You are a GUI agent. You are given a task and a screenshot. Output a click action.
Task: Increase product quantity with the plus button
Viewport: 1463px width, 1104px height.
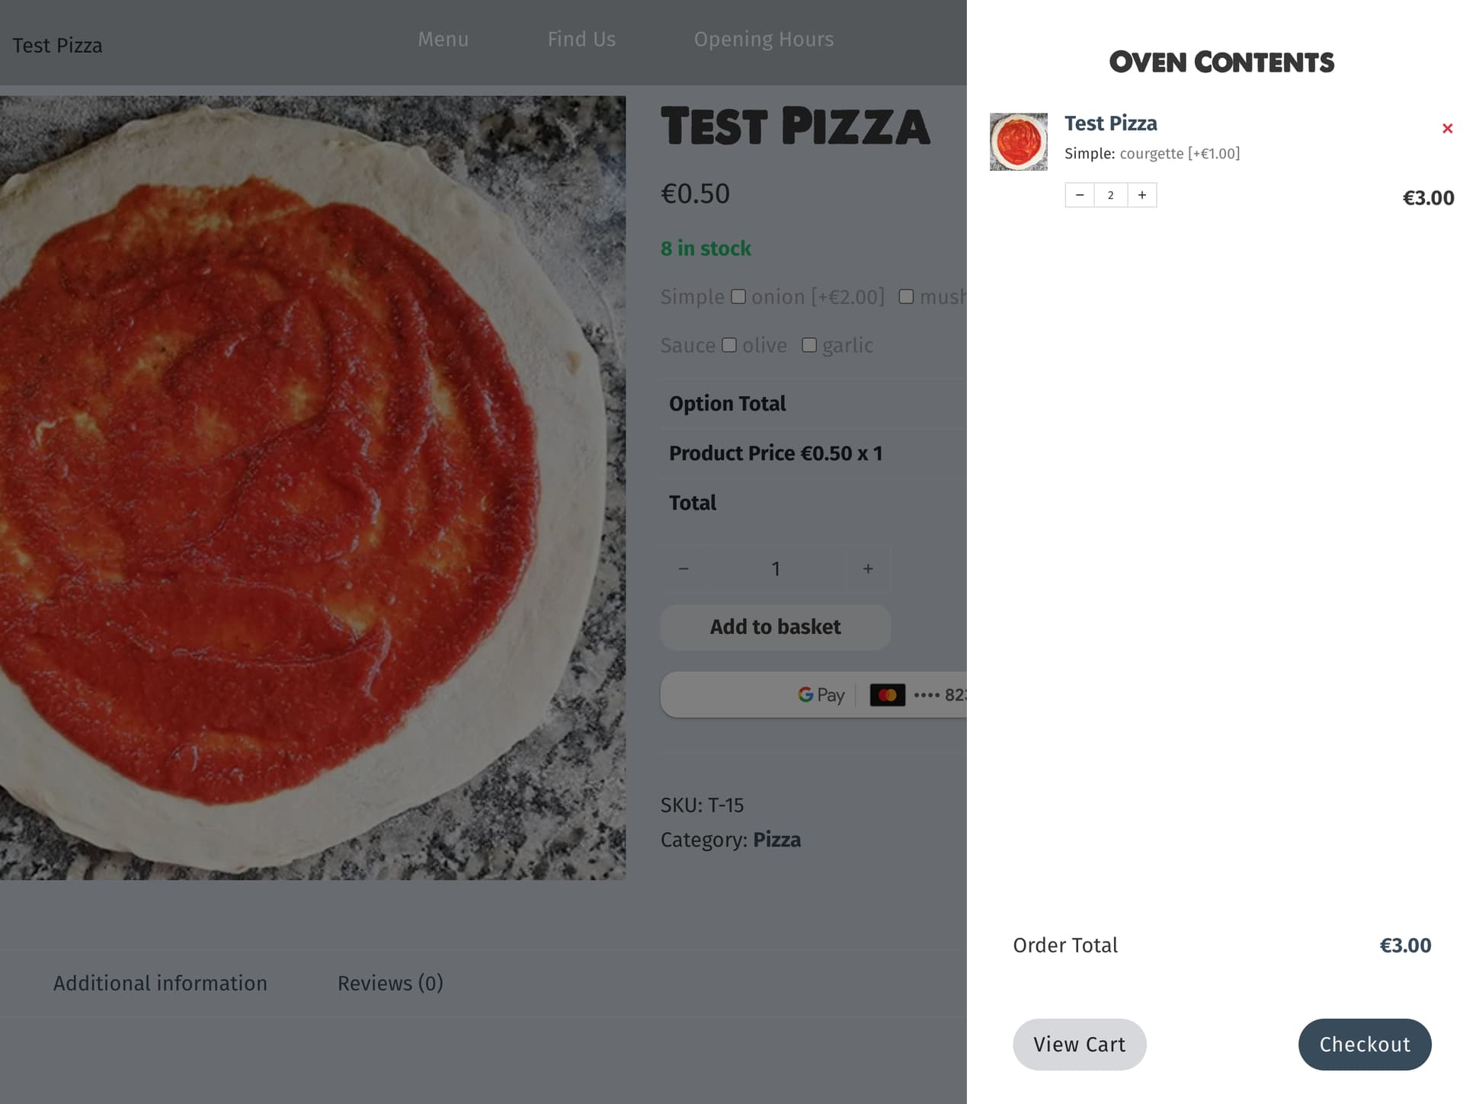point(868,569)
